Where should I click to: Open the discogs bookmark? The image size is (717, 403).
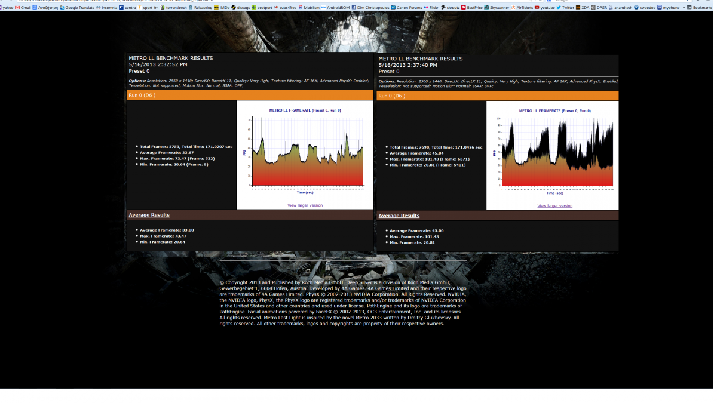[241, 8]
